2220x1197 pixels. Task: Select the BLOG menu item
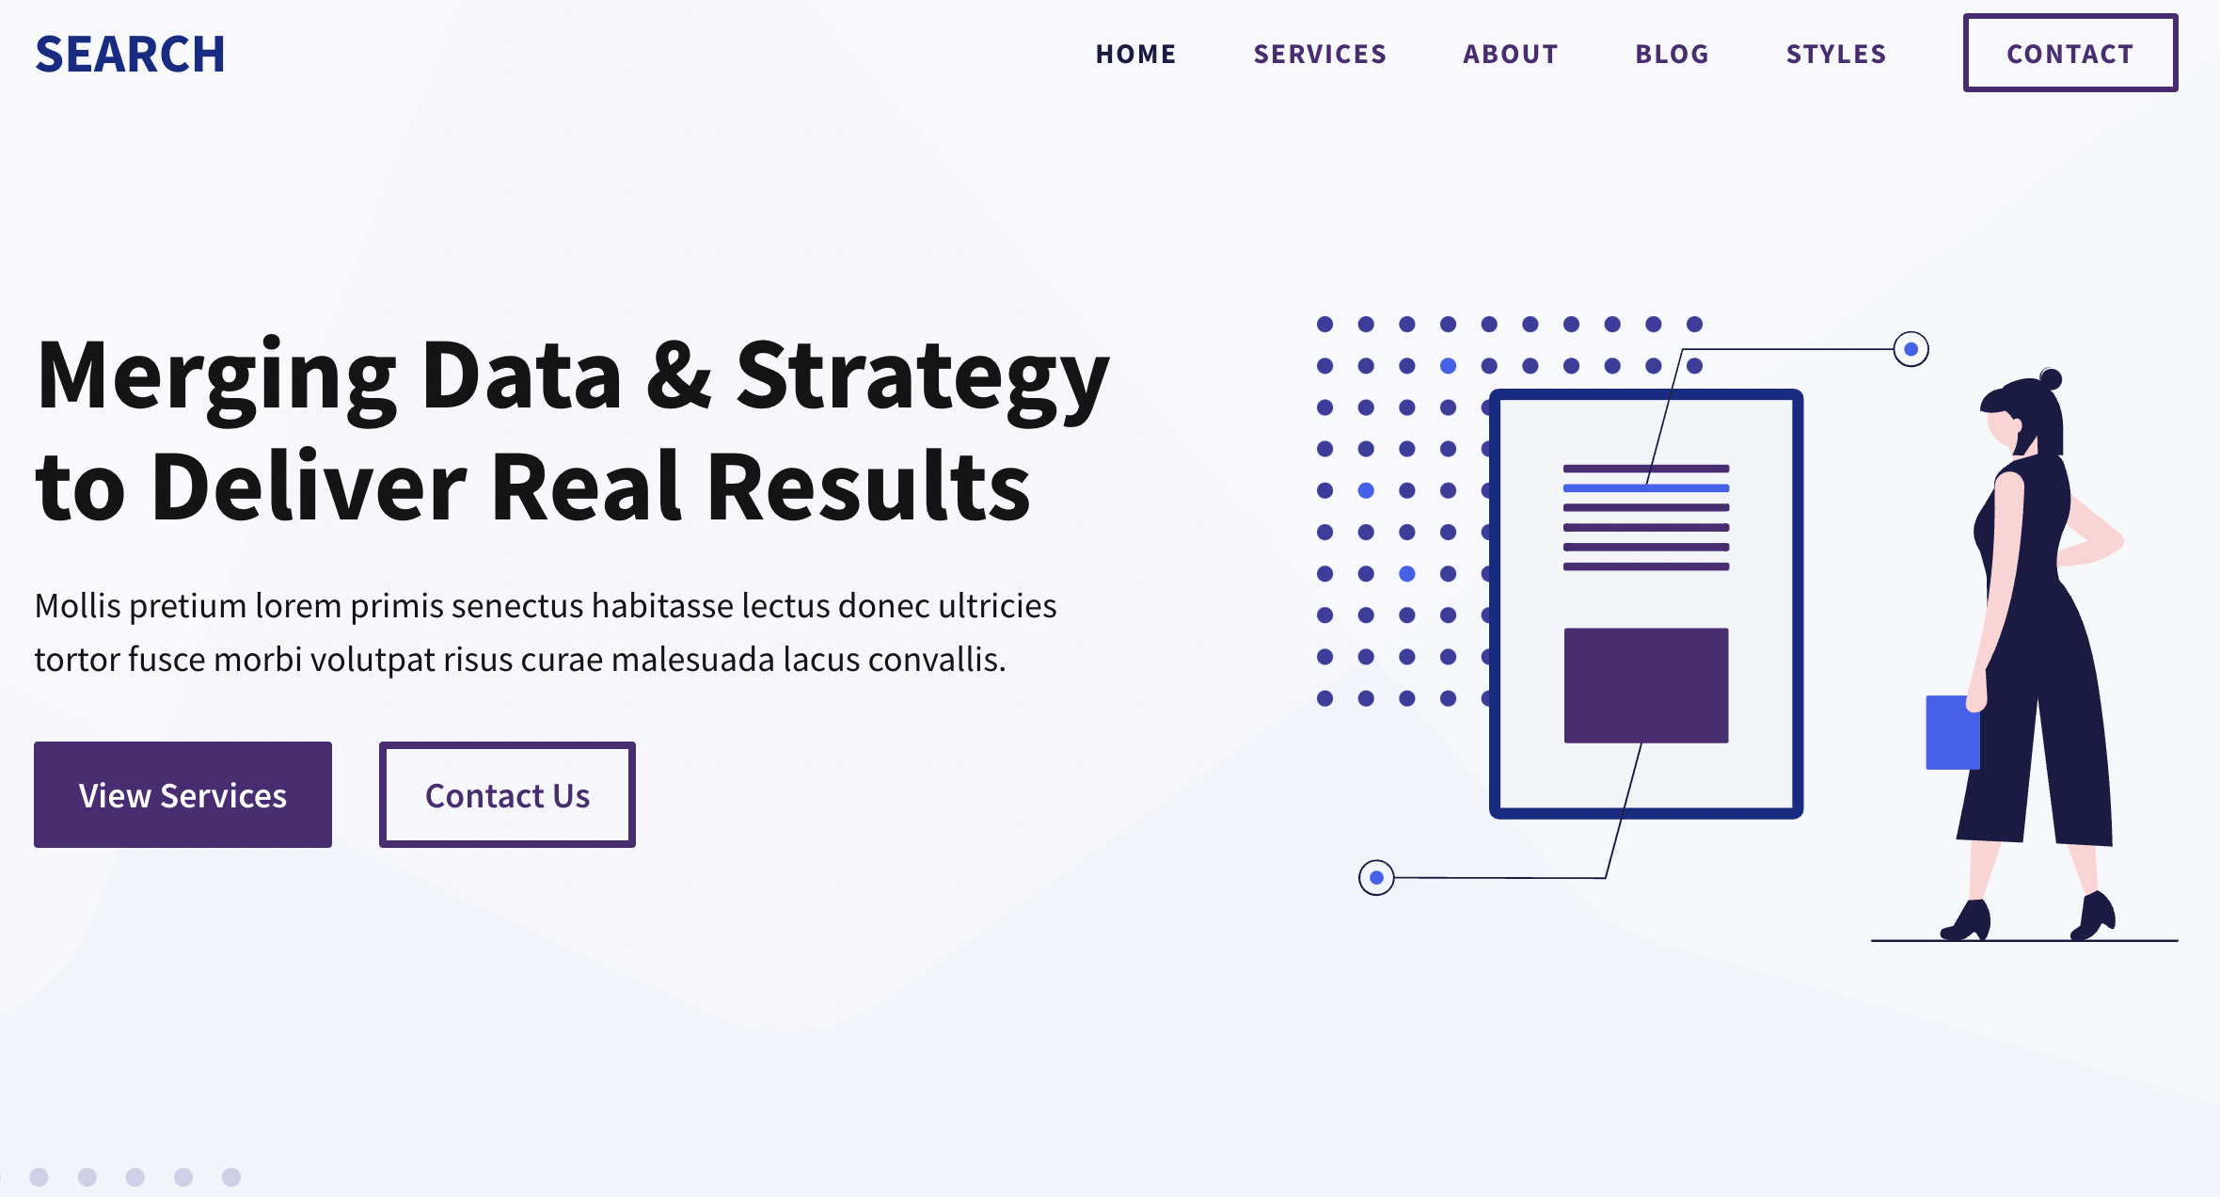click(x=1673, y=53)
